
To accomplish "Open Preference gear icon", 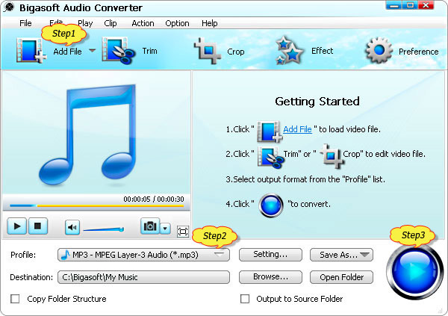I will point(379,50).
